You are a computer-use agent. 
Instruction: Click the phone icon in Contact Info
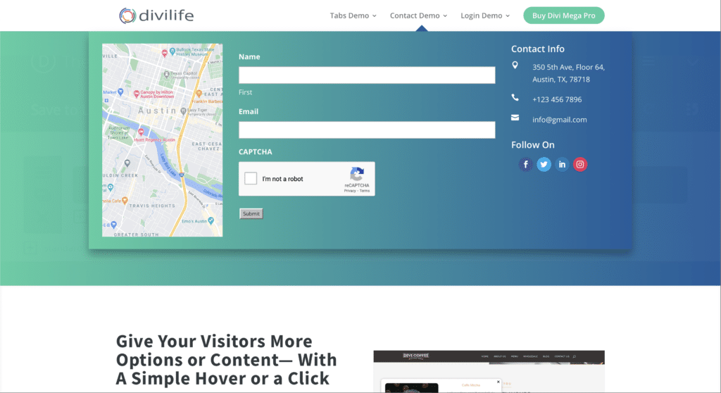pyautogui.click(x=515, y=98)
